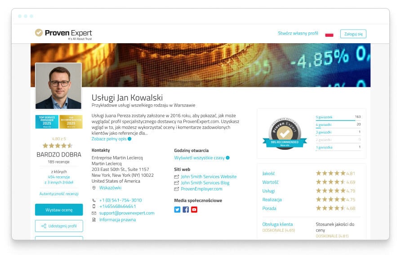This screenshot has width=401, height=255.
Task: Click the 'Udostępnij profil' share button
Action: 59,226
